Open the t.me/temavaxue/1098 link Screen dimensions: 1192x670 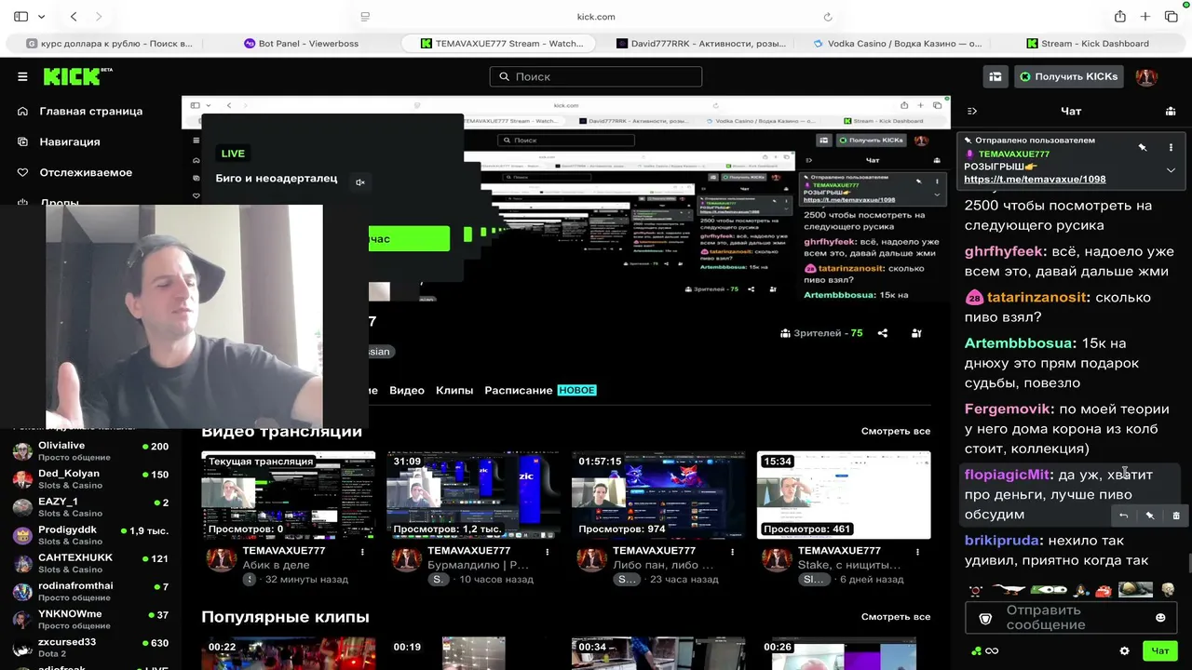click(1035, 179)
